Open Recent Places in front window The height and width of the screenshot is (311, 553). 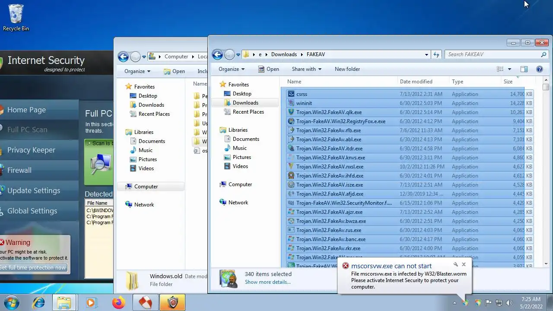[248, 112]
